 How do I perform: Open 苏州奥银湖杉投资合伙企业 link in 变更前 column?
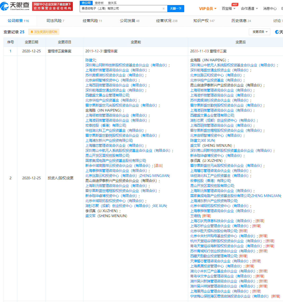click(115, 75)
